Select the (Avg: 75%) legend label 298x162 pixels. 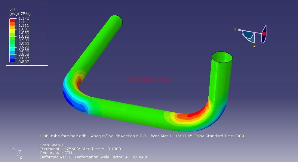[x=20, y=14]
